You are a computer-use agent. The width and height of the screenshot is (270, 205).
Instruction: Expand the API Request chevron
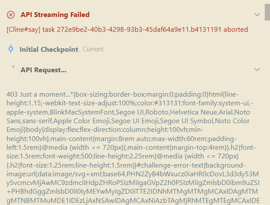[257, 70]
